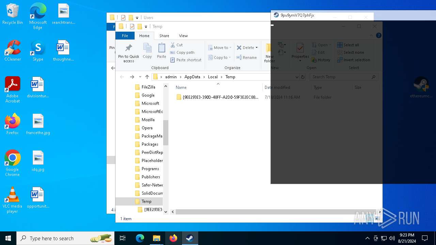Launch Google Chrome from desktop
This screenshot has width=436, height=245.
[12, 163]
